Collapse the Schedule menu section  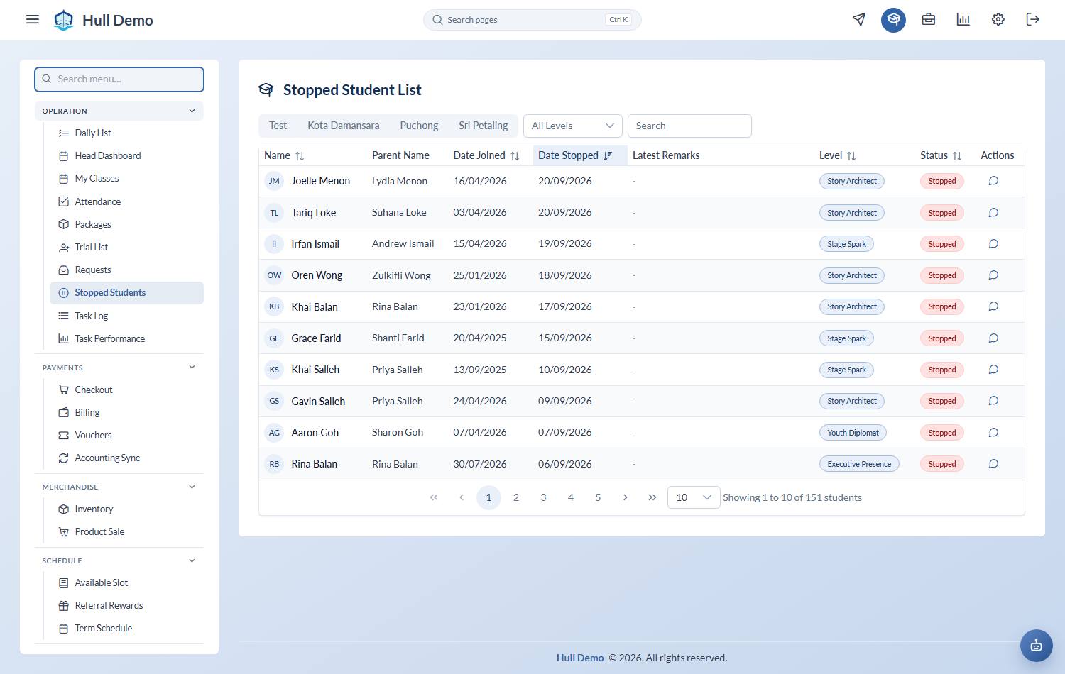coord(119,560)
